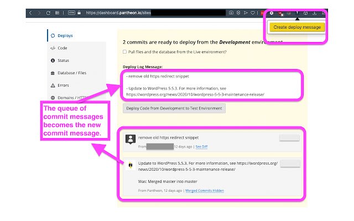Select the dashboard.pantheon.io address bar URL

[118, 13]
